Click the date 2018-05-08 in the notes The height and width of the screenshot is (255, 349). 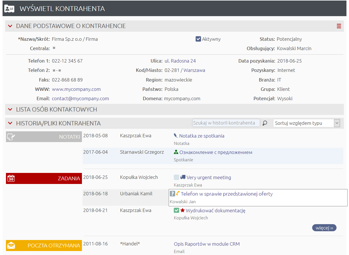96,136
